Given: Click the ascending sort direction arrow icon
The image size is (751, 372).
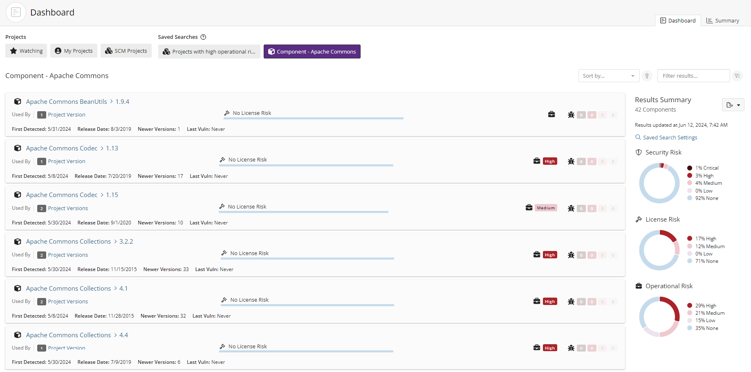Looking at the screenshot, I should (x=647, y=76).
